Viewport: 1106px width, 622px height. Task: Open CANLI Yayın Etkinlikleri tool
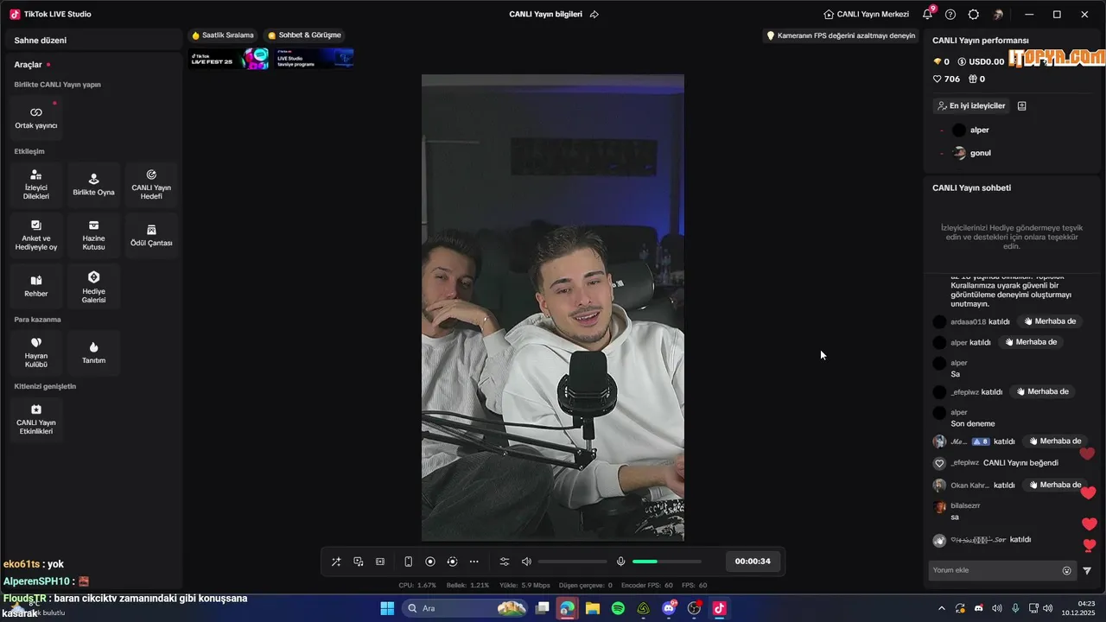tap(36, 419)
